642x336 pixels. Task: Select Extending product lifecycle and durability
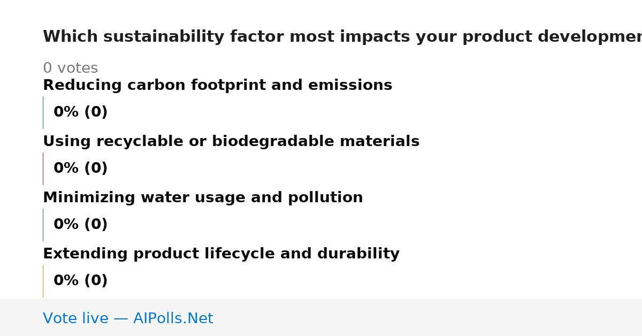point(221,254)
